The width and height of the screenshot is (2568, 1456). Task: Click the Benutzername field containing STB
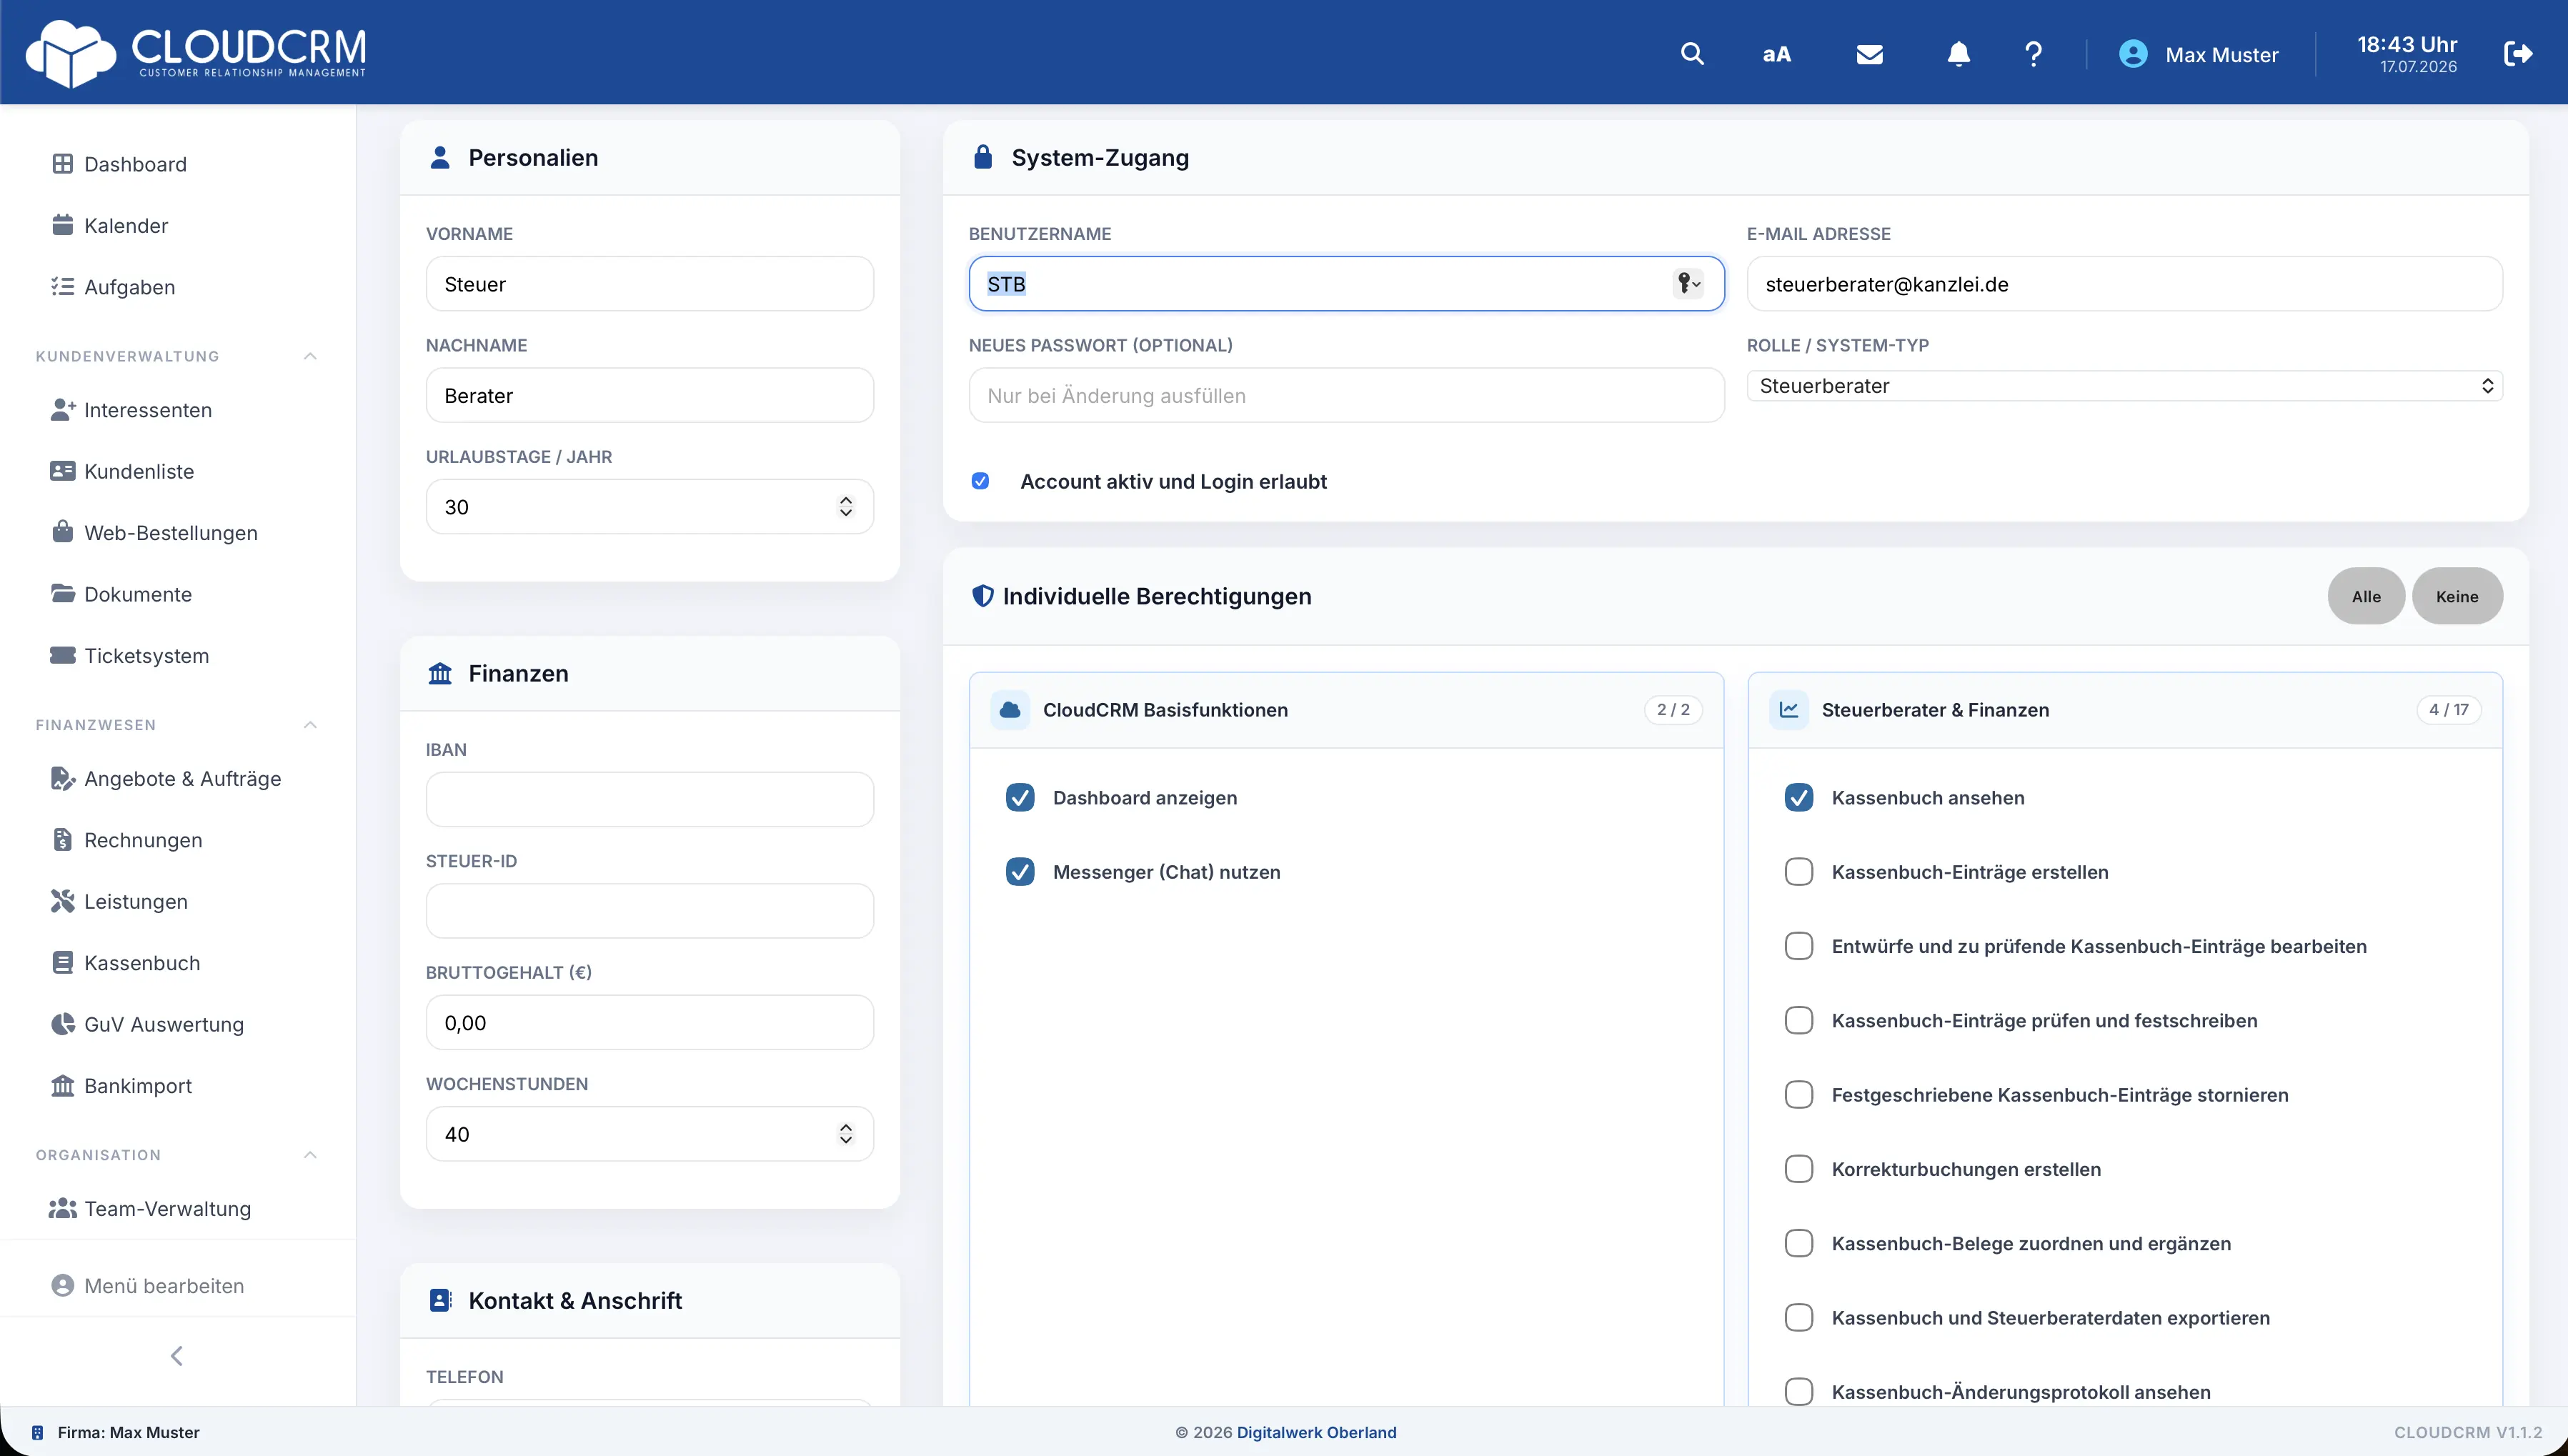click(x=1346, y=284)
